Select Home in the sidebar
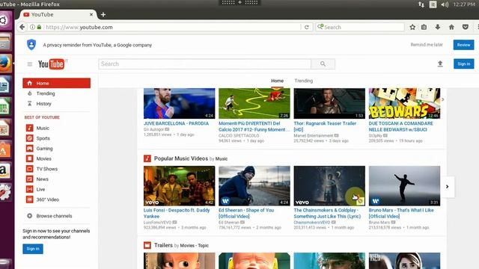 [x=57, y=83]
